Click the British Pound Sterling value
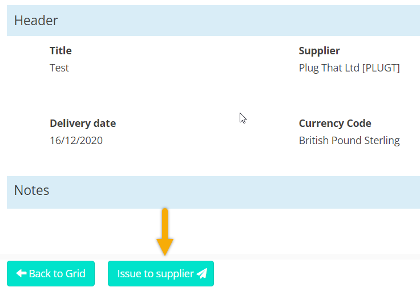Viewport: 420px width, 287px height. [x=349, y=141]
